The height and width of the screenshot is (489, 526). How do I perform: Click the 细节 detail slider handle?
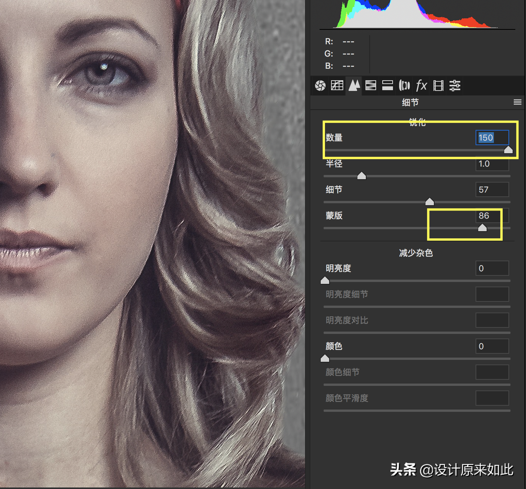pos(429,202)
